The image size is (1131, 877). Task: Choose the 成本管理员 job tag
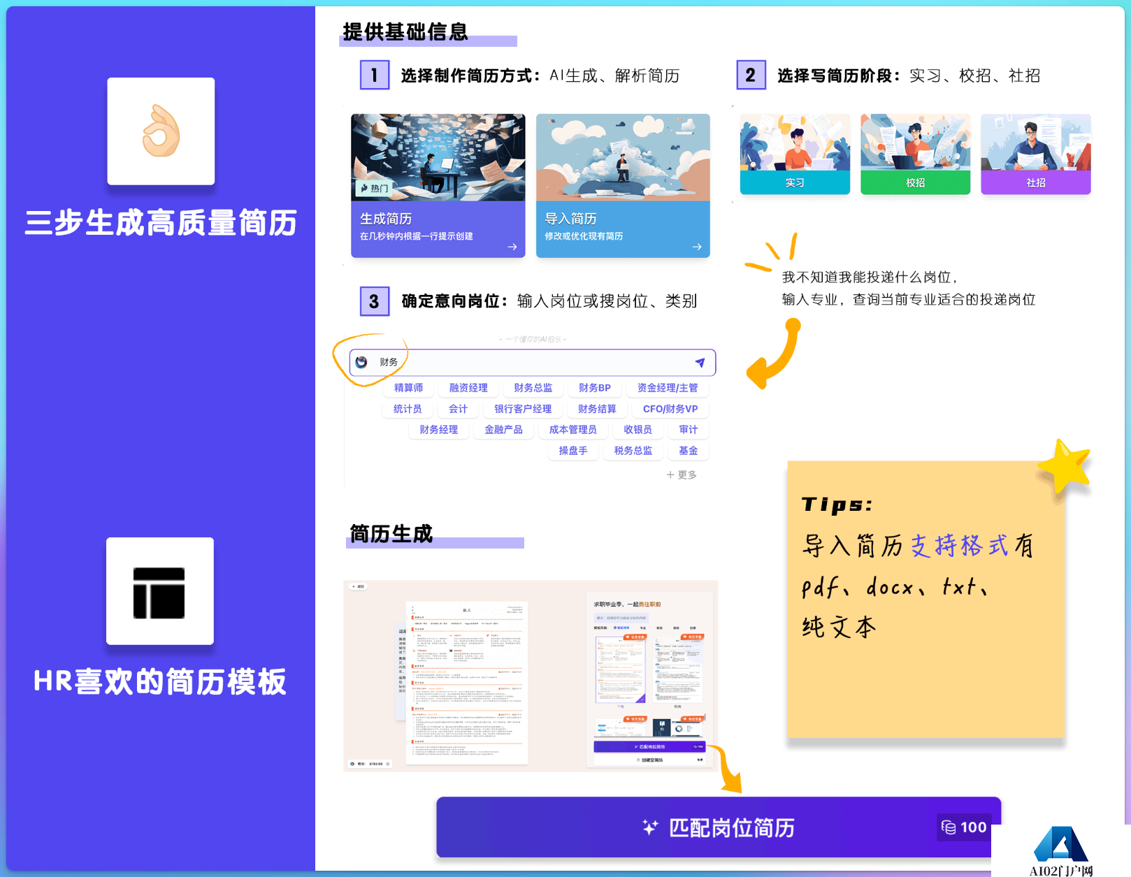coord(572,430)
